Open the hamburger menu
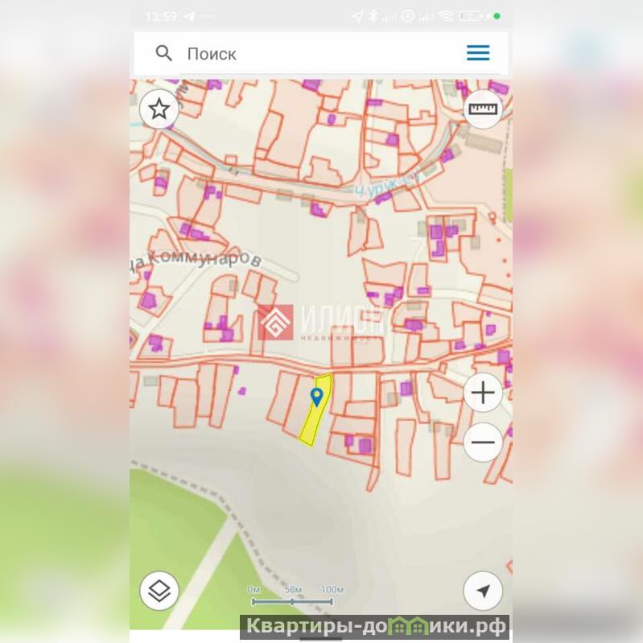Image resolution: width=643 pixels, height=643 pixels. [x=478, y=53]
